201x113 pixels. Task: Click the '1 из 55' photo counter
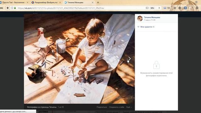click(x=61, y=107)
